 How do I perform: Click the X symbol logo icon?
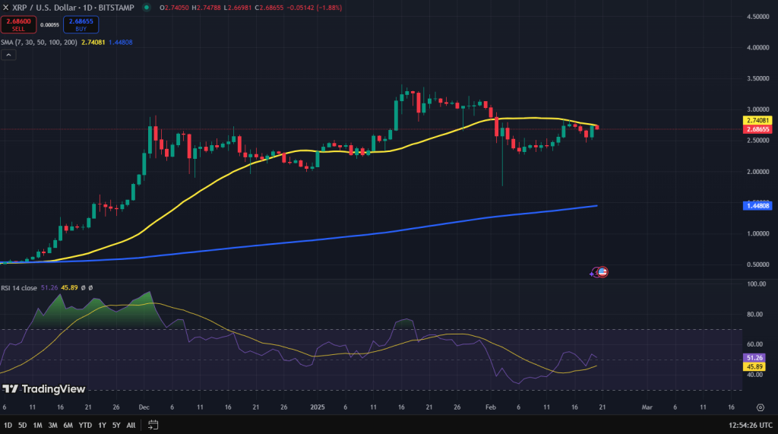pos(5,8)
